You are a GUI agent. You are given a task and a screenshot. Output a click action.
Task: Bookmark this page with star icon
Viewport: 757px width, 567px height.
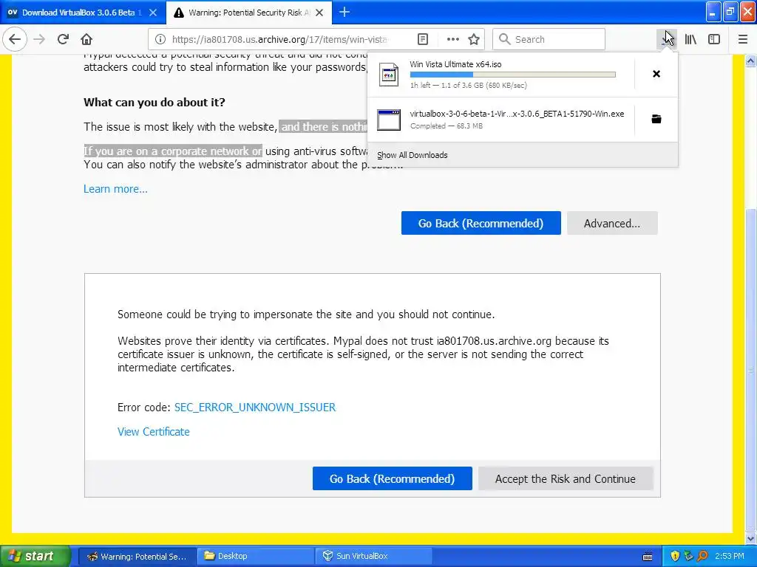(474, 39)
